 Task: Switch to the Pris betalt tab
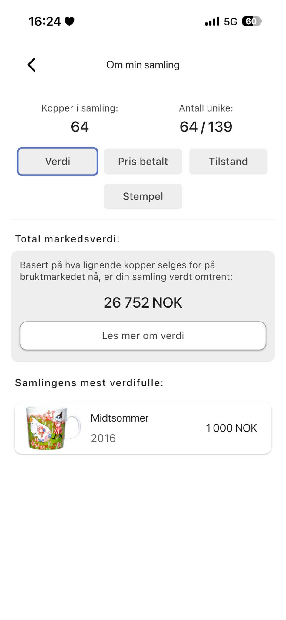(x=143, y=162)
